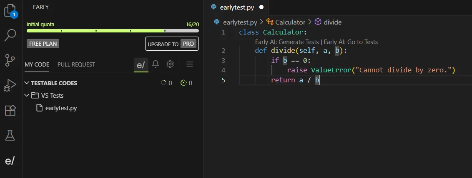The image size is (472, 178).
Task: Click the folder icon beside VS Tests
Action: point(35,96)
